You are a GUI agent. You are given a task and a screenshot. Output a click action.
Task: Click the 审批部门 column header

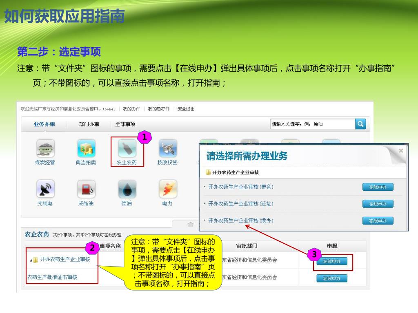point(247,246)
